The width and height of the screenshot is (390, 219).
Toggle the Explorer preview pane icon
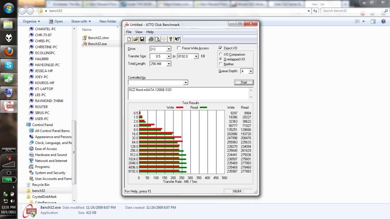pyautogui.click(x=373, y=21)
